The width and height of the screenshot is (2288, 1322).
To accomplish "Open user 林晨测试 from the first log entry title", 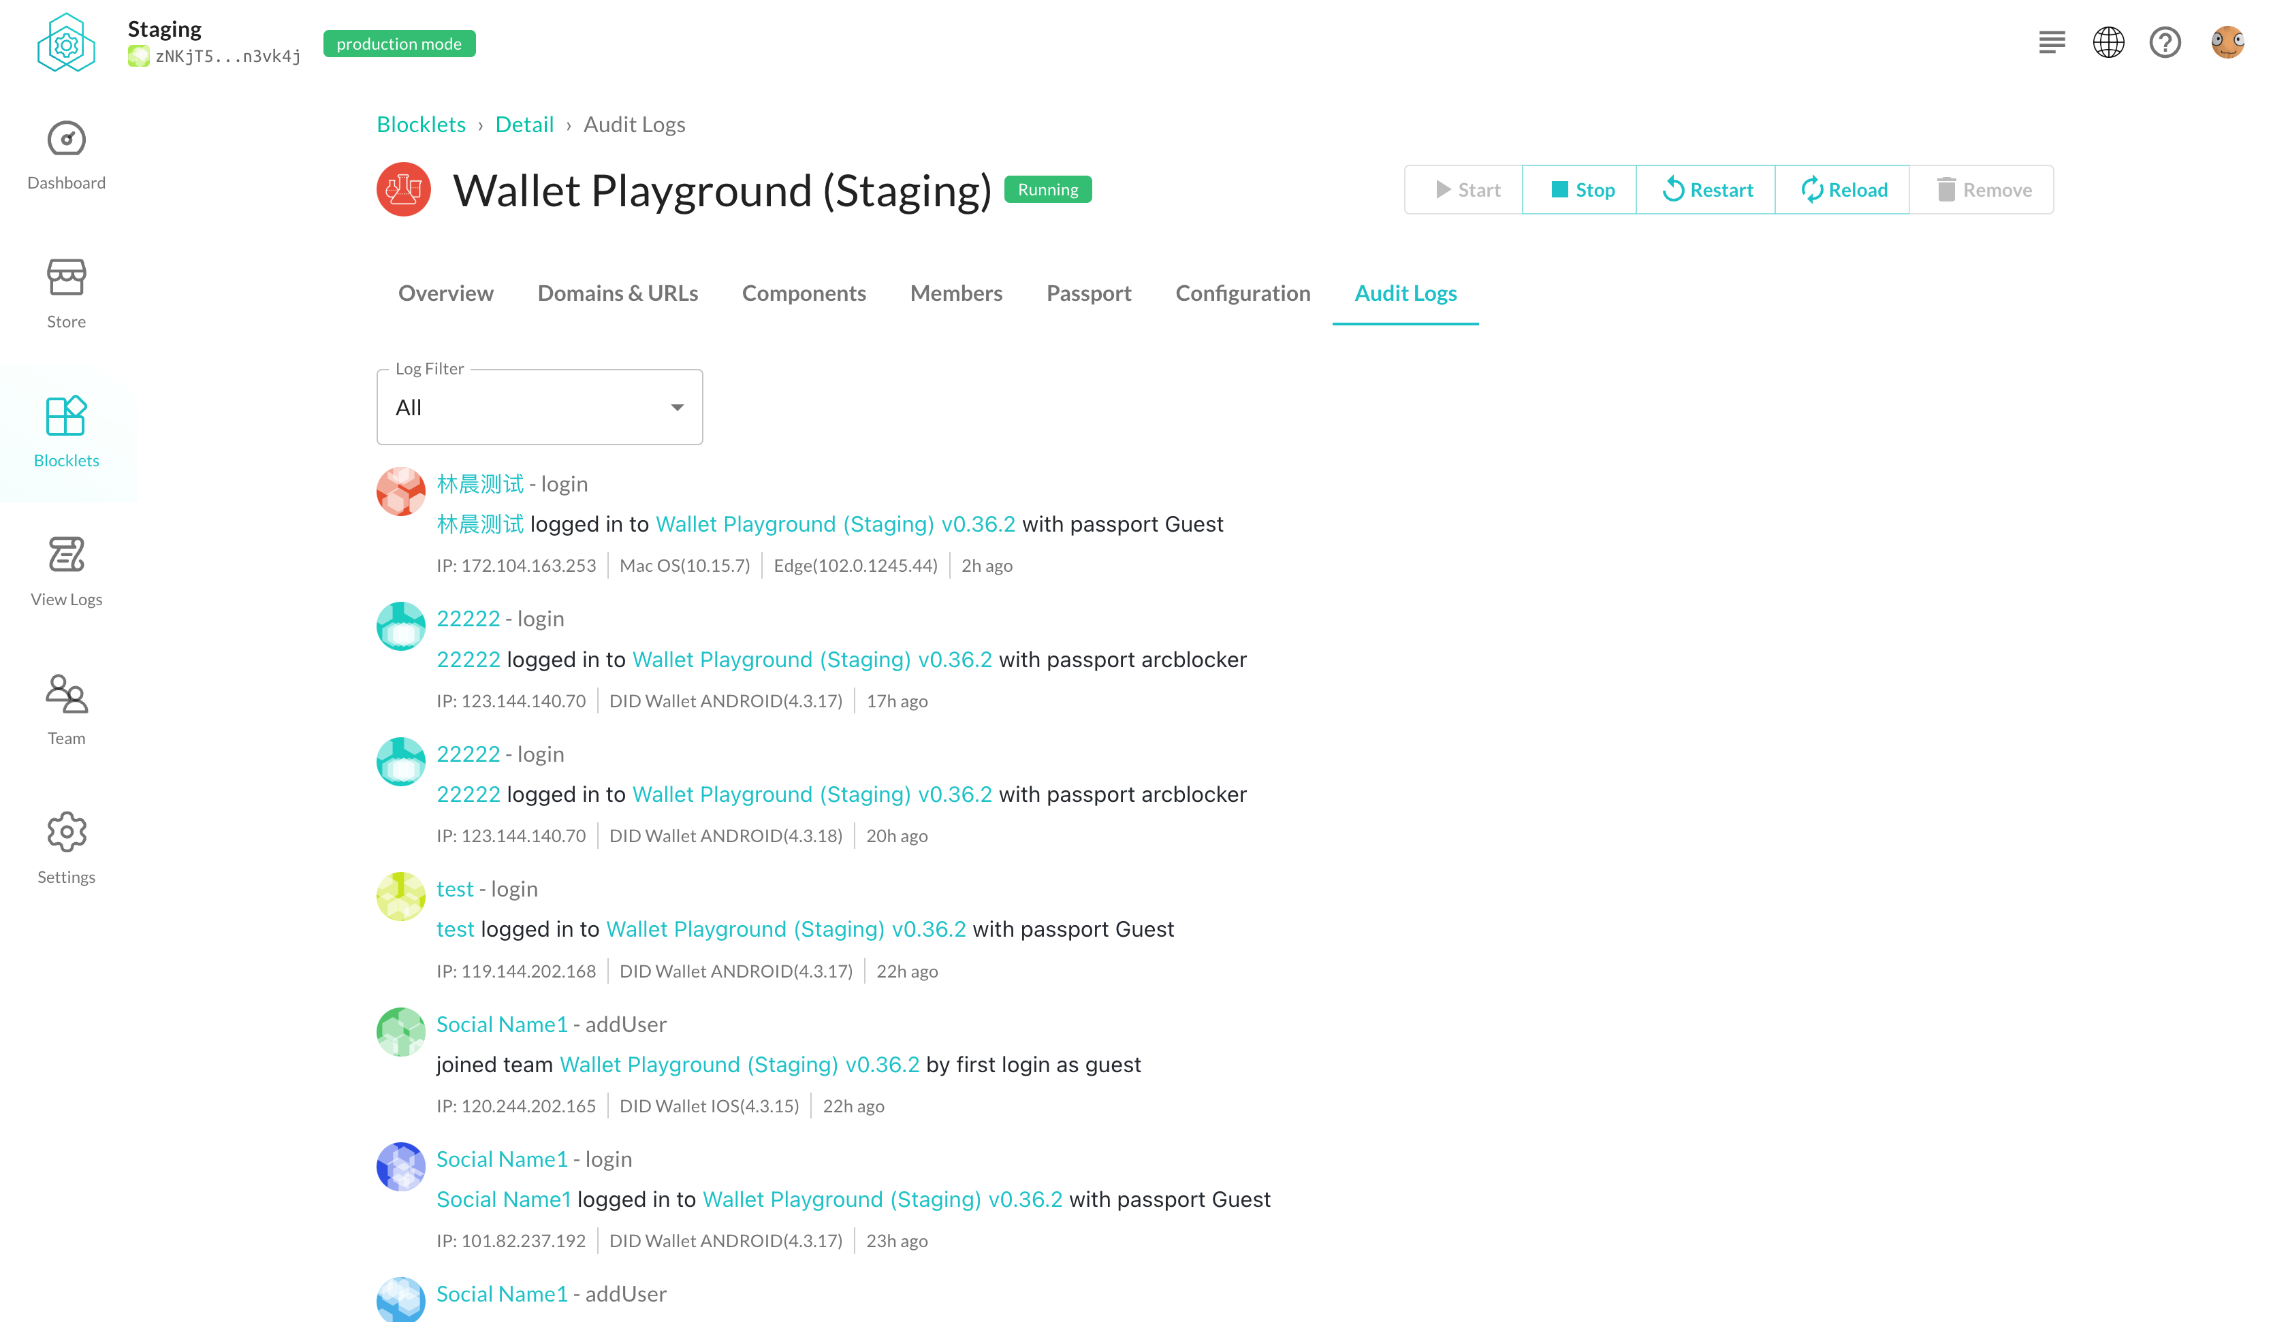I will click(479, 484).
